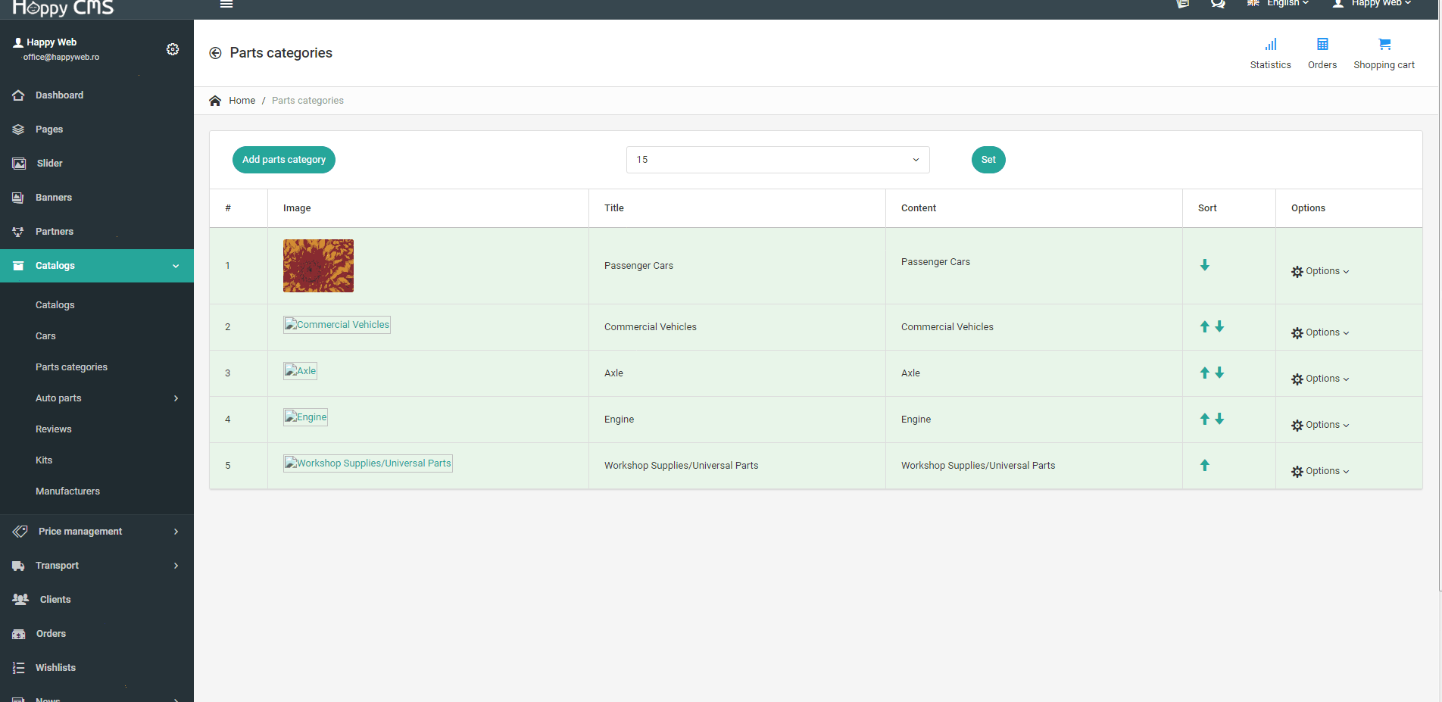Click the Passenger Cars thumbnail image
The width and height of the screenshot is (1442, 702).
pyautogui.click(x=318, y=266)
